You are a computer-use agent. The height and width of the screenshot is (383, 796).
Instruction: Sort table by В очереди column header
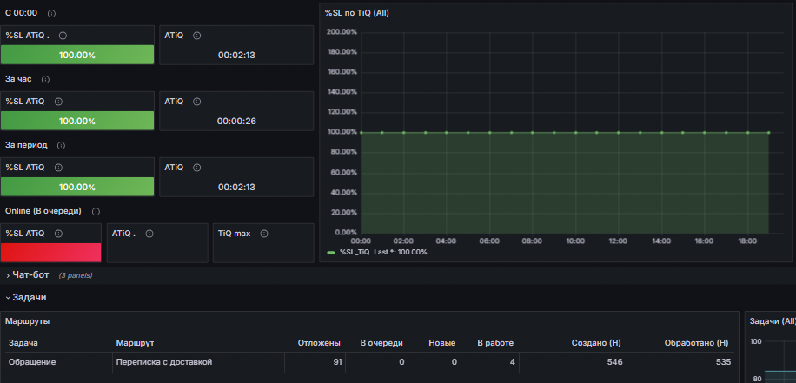[381, 343]
